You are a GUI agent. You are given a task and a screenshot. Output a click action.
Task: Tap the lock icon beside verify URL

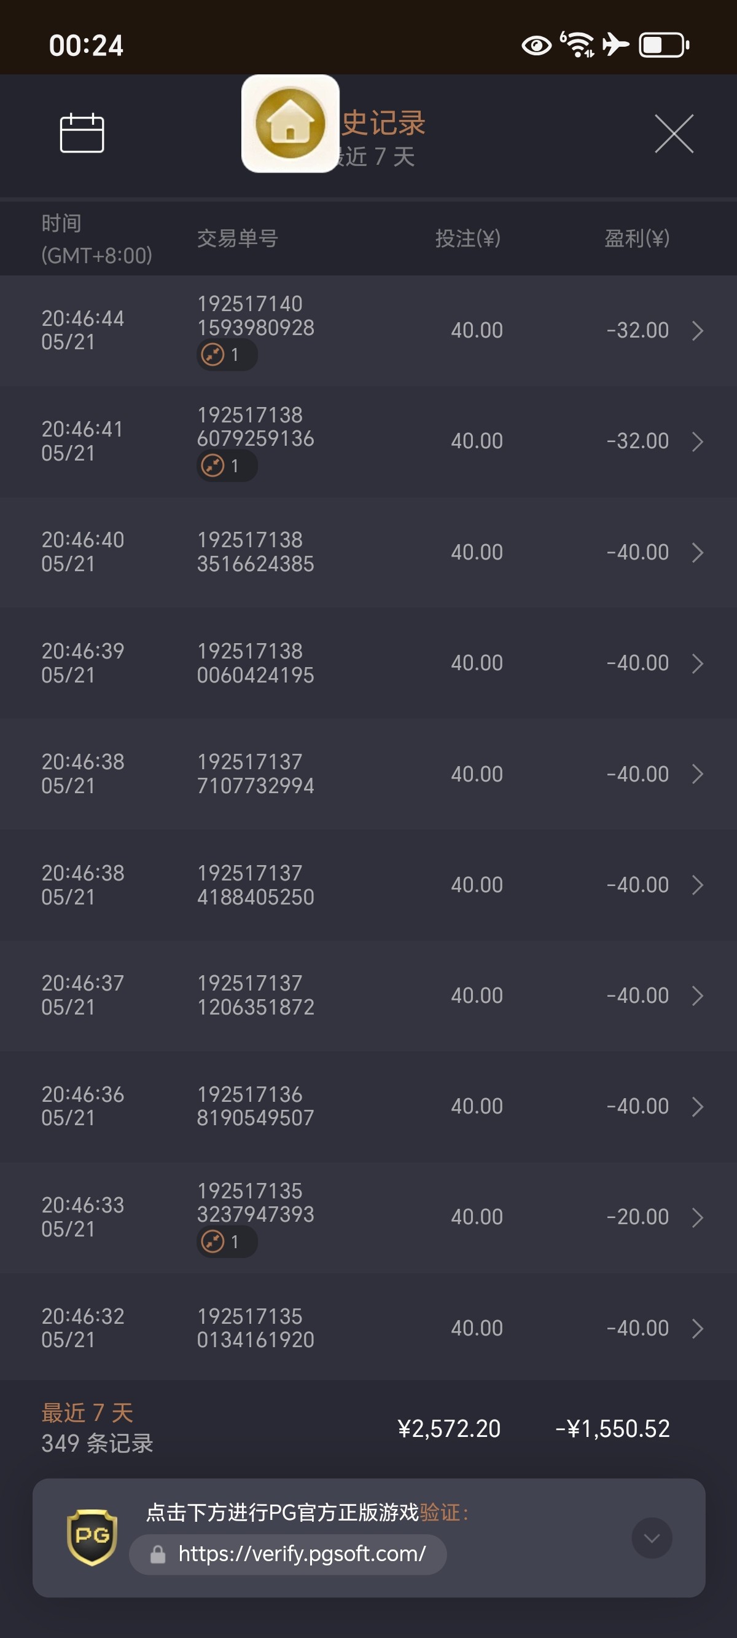pyautogui.click(x=158, y=1555)
